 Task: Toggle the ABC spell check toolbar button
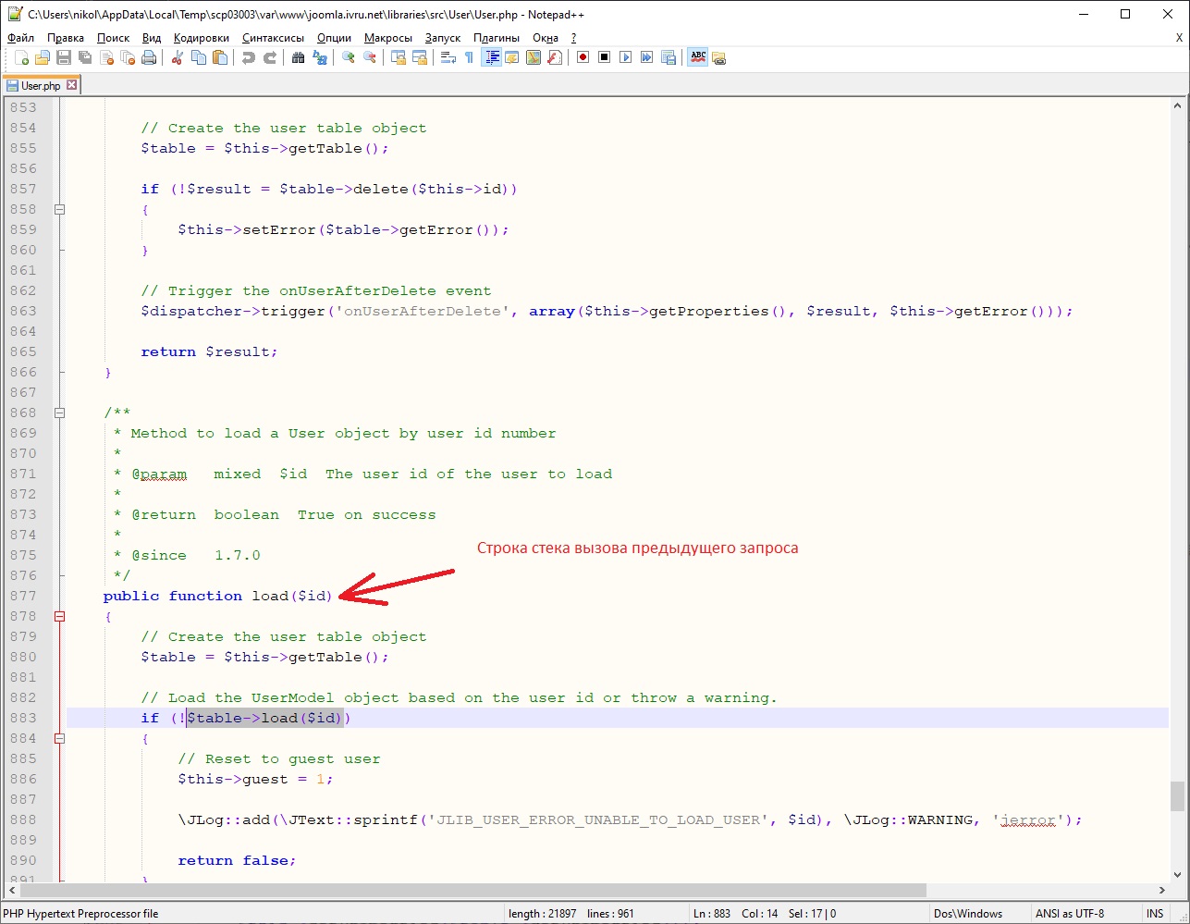[698, 57]
